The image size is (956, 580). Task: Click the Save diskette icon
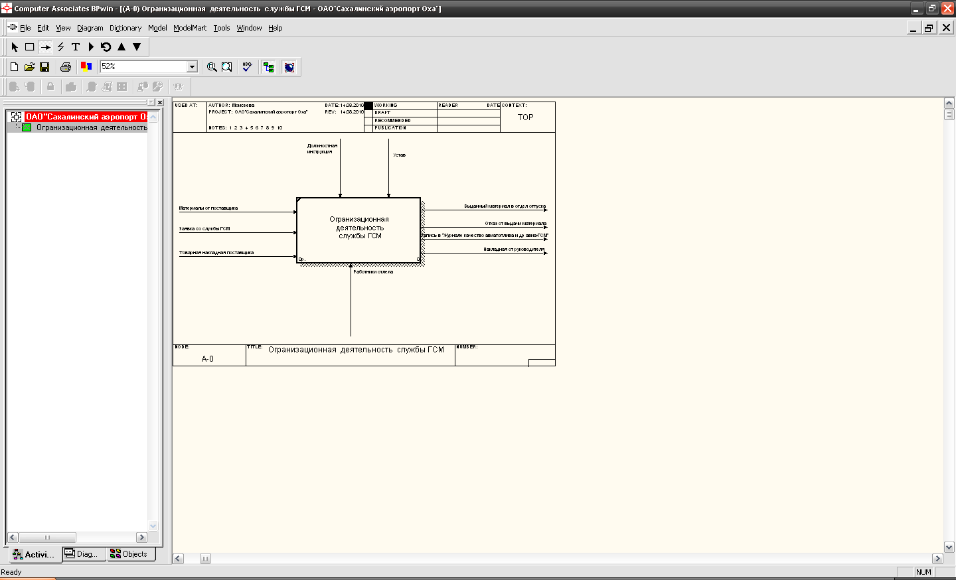click(44, 67)
